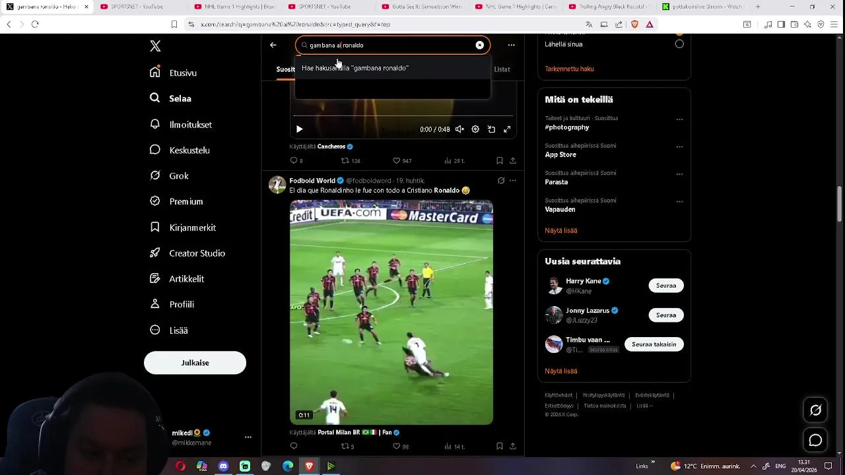Viewport: 845px width, 475px height.
Task: Click the Artikkelit icon in sidebar
Action: pos(155,278)
